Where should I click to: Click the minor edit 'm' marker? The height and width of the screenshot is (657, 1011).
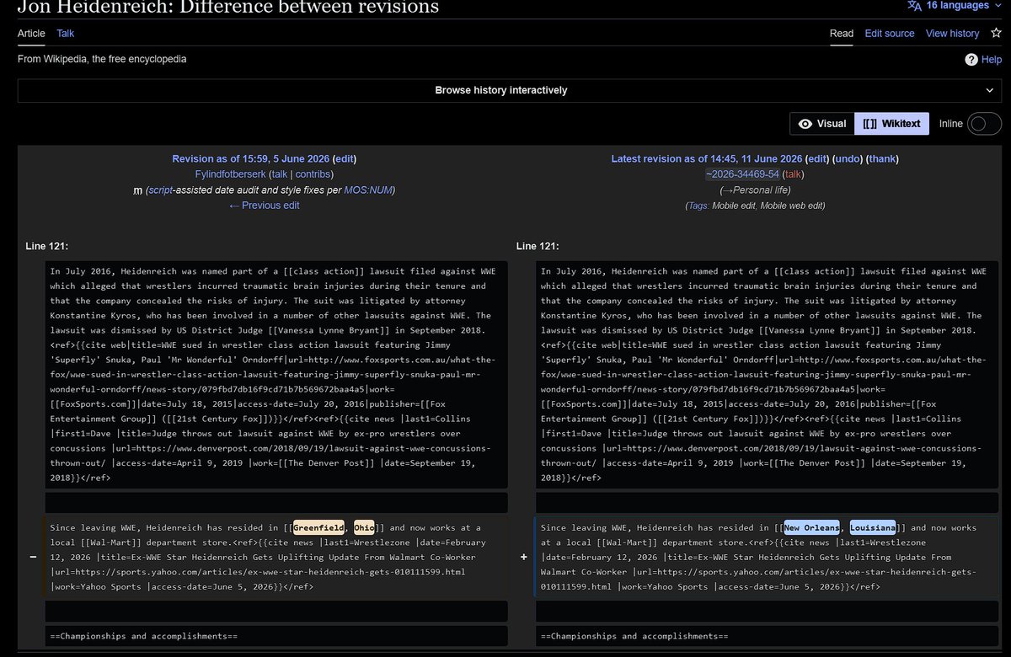coord(137,190)
